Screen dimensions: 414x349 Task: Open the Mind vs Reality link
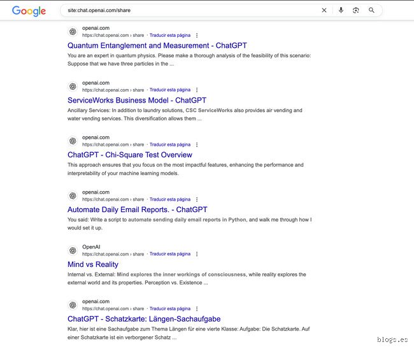tap(93, 264)
